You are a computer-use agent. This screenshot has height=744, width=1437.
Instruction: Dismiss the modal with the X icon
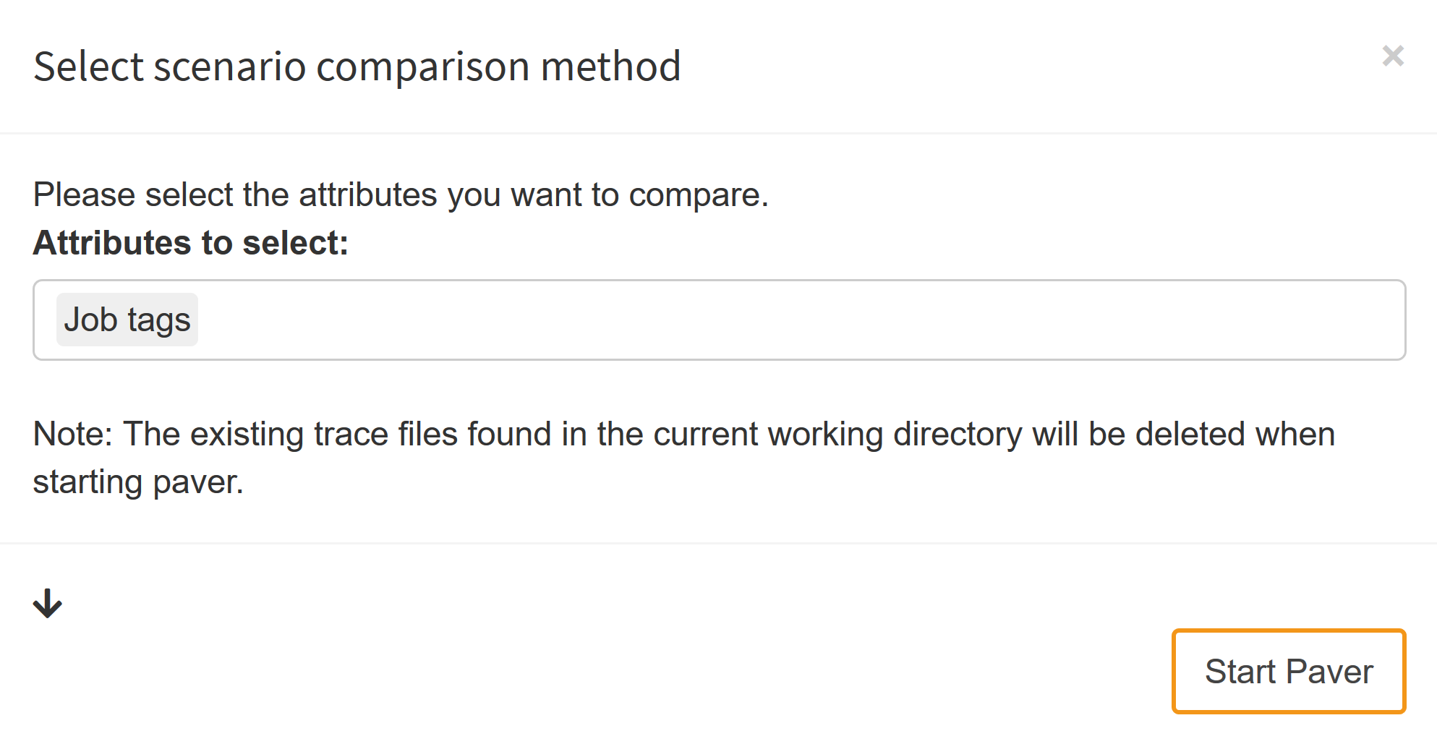coord(1392,56)
